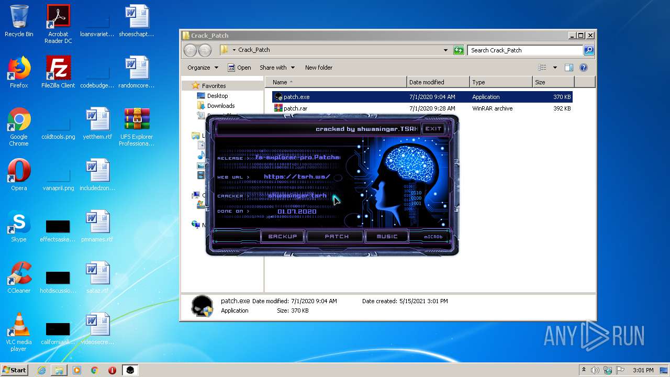Refresh the Crack_Patch folder view

459,50
